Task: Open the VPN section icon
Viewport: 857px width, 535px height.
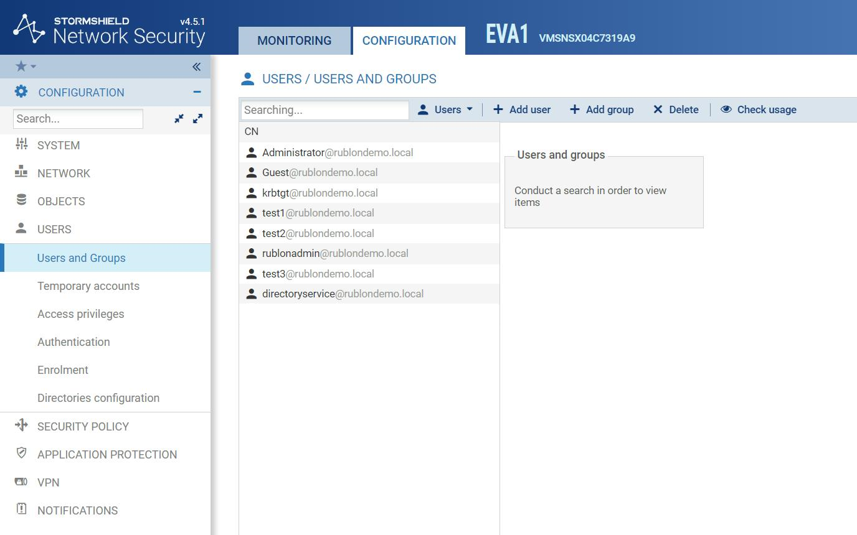Action: pyautogui.click(x=21, y=482)
